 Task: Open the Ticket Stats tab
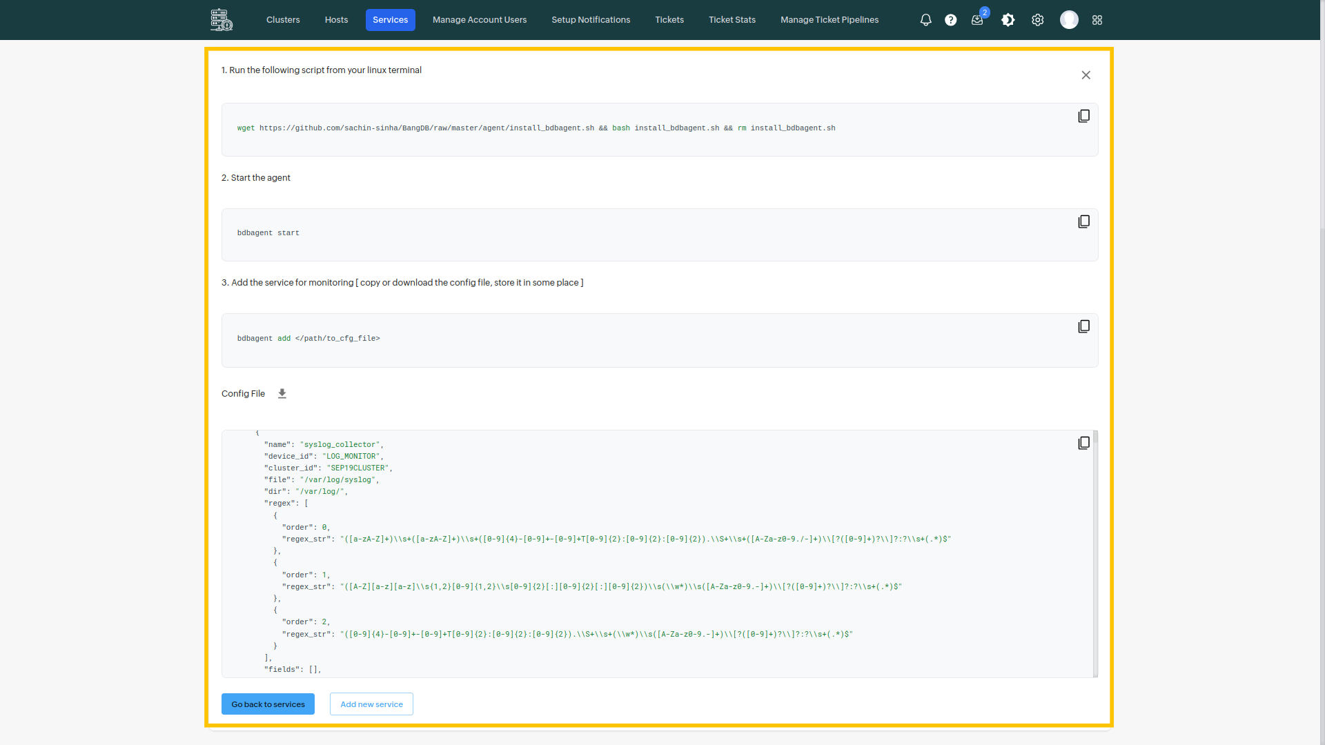[732, 20]
